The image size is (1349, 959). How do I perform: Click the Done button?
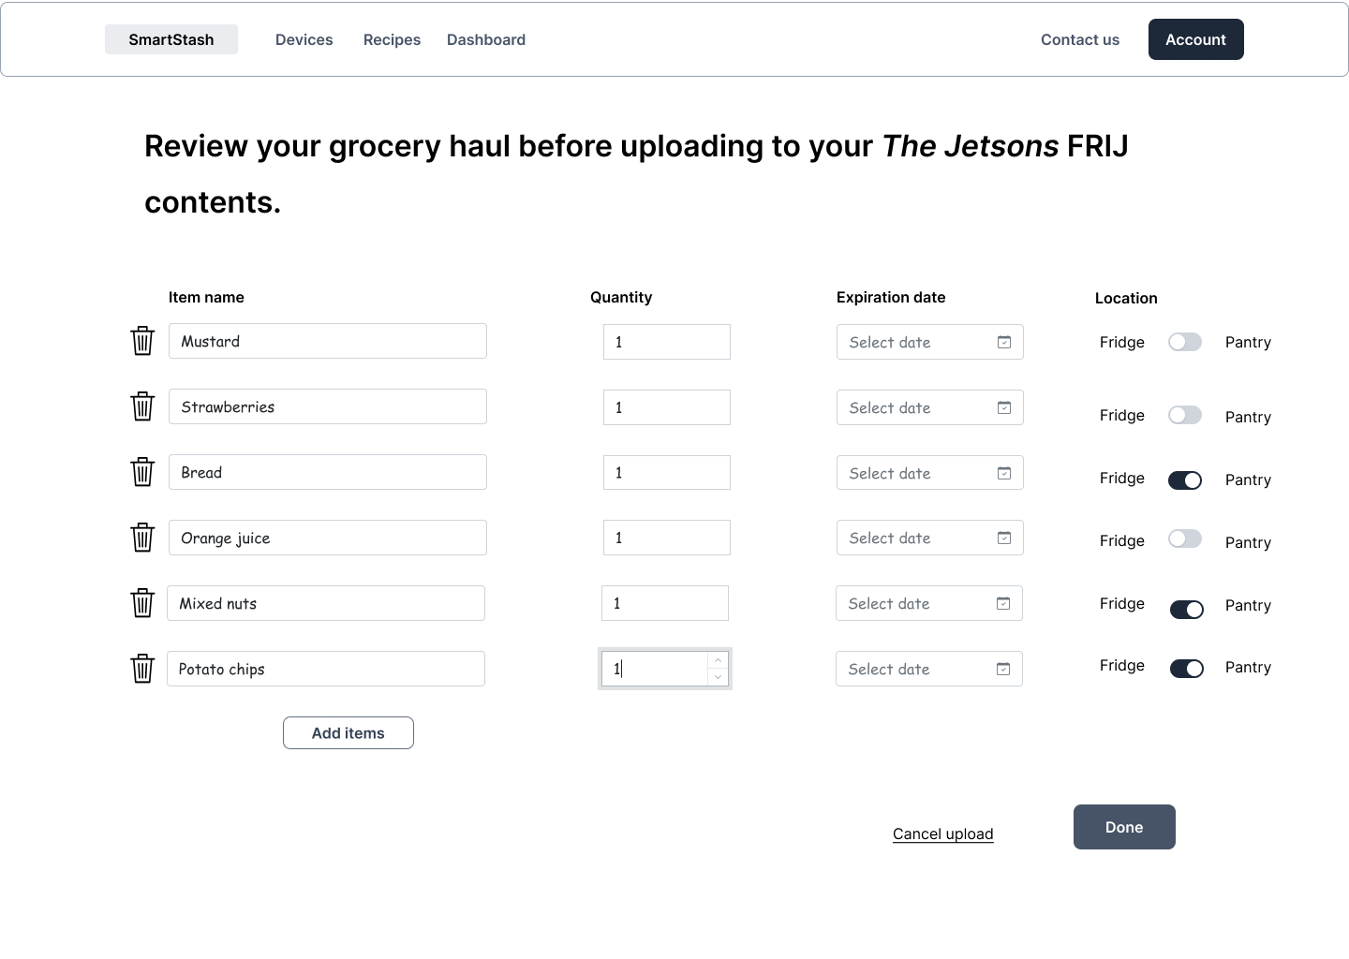pos(1124,827)
